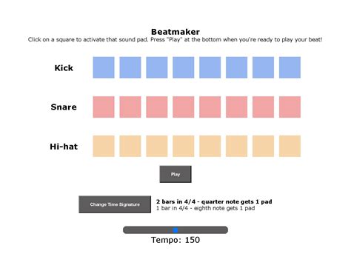Enable the fourth Snare pad
The height and width of the screenshot is (271, 351).
(184, 107)
